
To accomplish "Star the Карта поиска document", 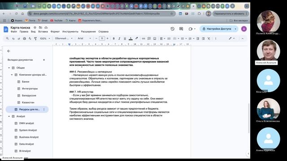I will click(35, 27).
